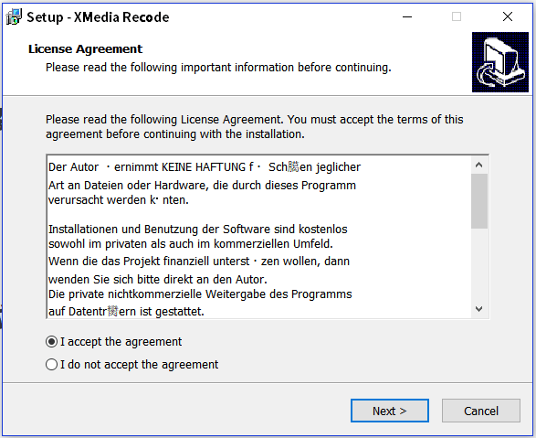Click the license scrollbar thumb
Screen dimensions: 536x438
[478, 201]
